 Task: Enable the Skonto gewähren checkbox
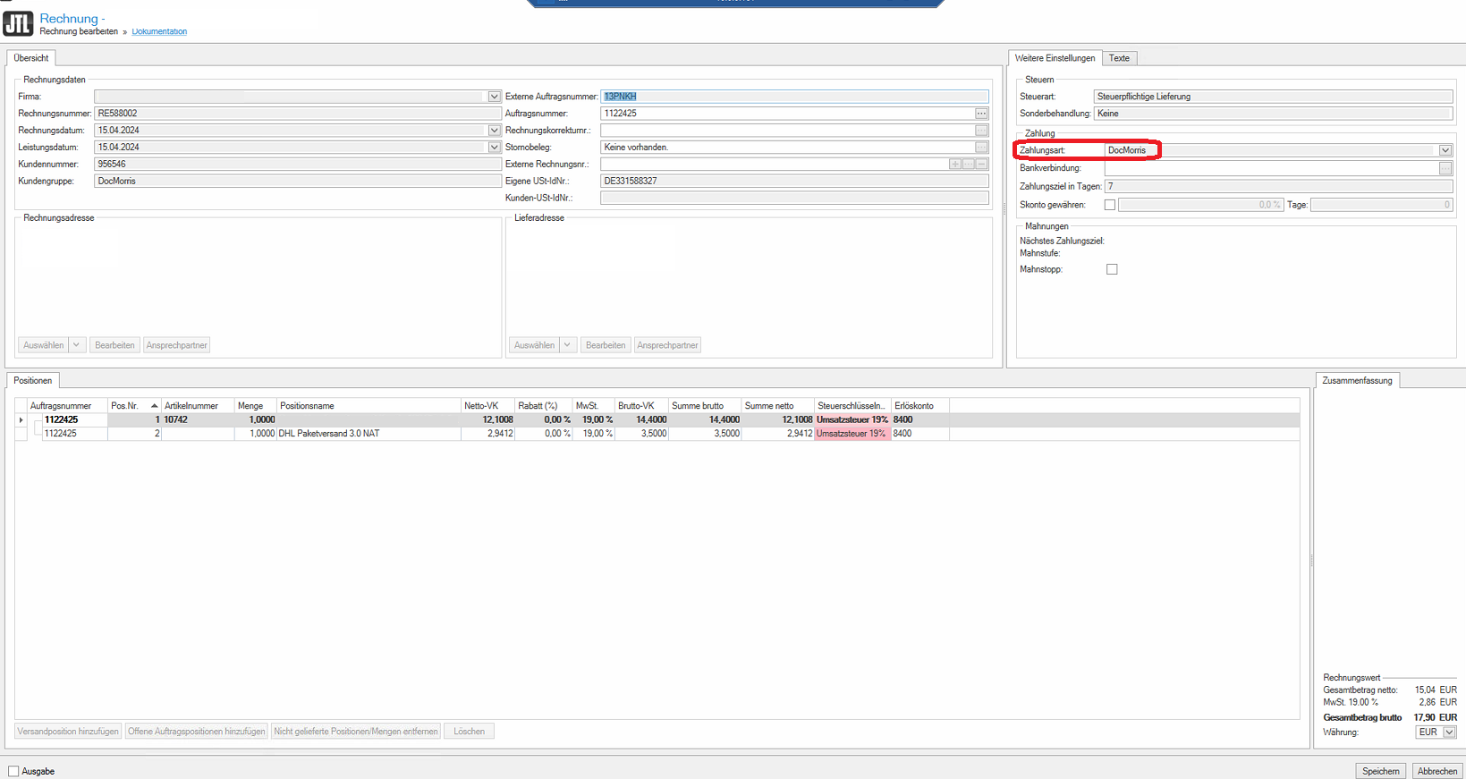pyautogui.click(x=1110, y=205)
